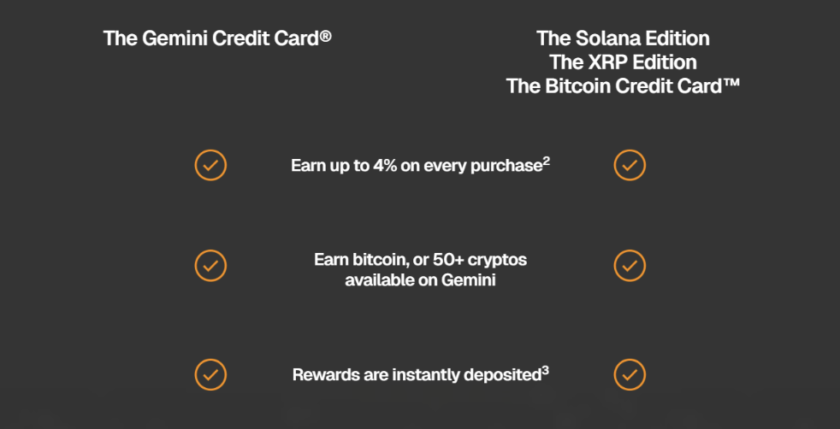This screenshot has width=840, height=429.
Task: Click the ® symbol after Gemini Credit Card
Action: pyautogui.click(x=325, y=38)
